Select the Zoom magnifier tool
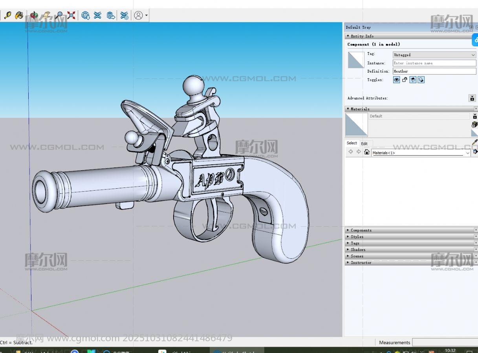478x353 pixels. [x=59, y=15]
